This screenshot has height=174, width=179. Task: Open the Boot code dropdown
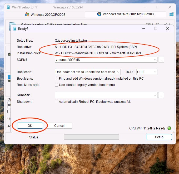pyautogui.click(x=118, y=72)
